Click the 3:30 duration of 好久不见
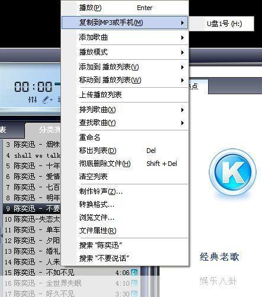This screenshot has width=262, height=297. coord(122,294)
